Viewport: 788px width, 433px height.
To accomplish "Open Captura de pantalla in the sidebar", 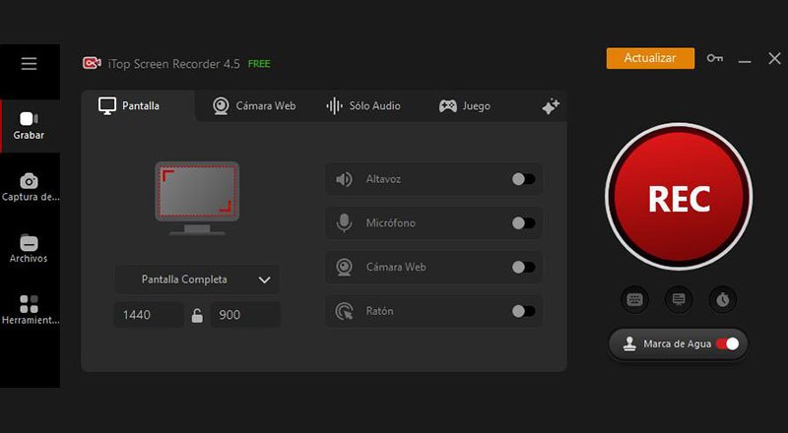I will (30, 186).
